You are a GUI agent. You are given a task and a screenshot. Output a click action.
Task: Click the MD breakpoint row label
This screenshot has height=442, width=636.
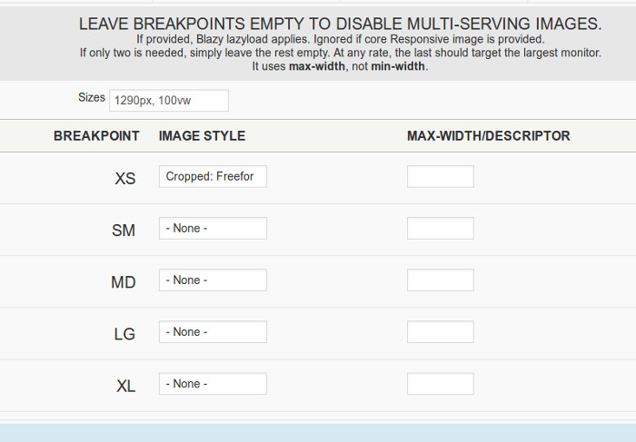tap(124, 282)
